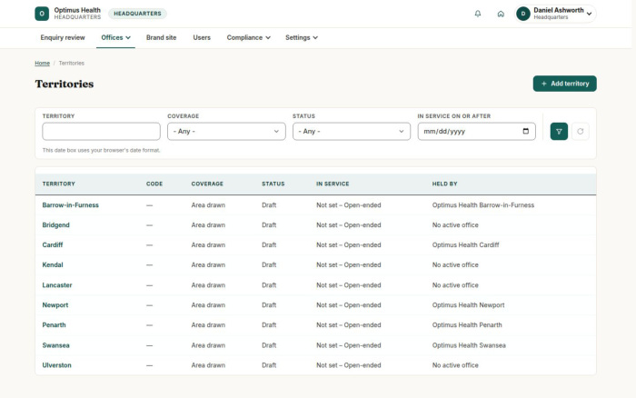Click 'Optimus Health Swansea' cell

469,345
